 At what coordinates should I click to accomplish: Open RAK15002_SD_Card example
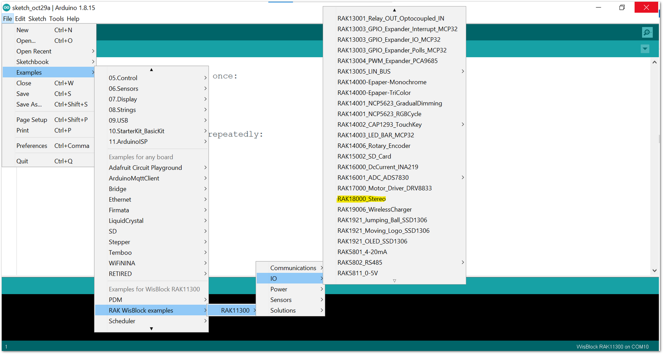[x=394, y=156]
